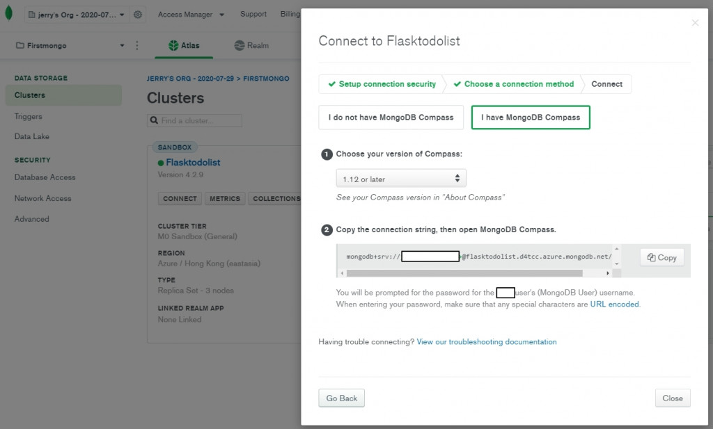Viewport: 713px width, 429px height.
Task: Click the project options vertical dots icon
Action: click(x=136, y=46)
